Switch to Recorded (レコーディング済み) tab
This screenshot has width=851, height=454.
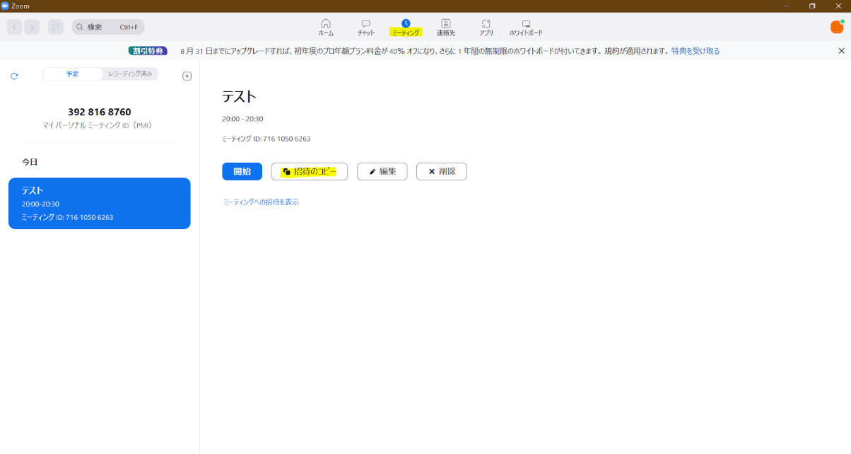130,74
